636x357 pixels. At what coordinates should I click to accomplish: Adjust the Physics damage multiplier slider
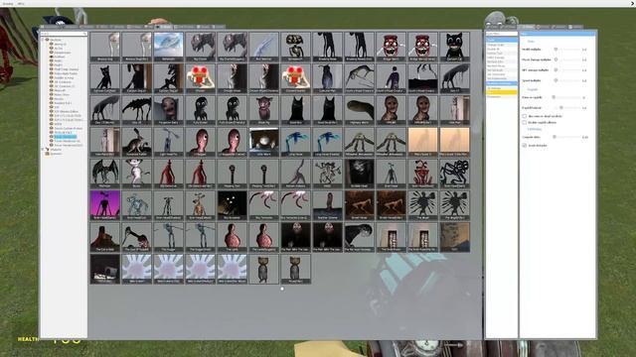(567, 59)
